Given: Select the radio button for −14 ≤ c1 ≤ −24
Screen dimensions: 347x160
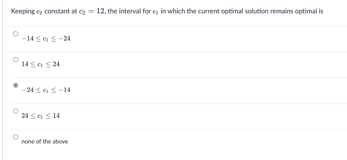Looking at the screenshot, I should (16, 33).
